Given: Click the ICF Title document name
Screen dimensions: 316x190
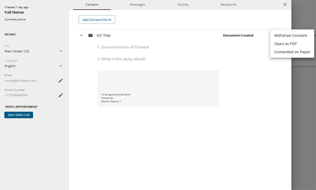Looking at the screenshot, I should tap(103, 35).
